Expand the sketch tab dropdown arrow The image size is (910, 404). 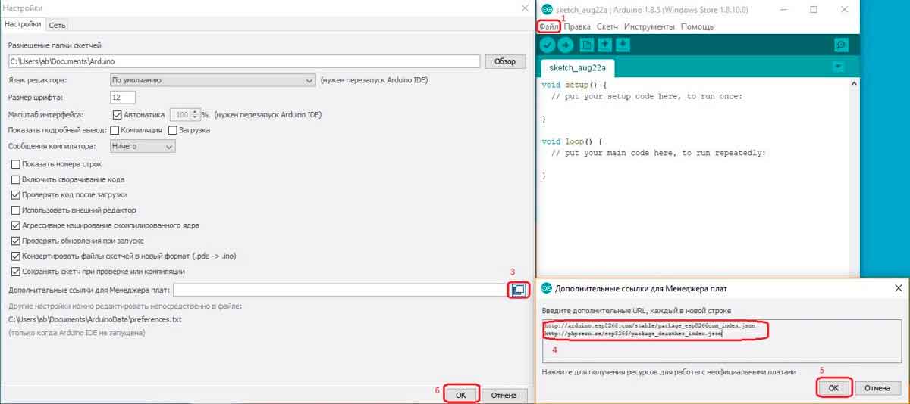click(x=838, y=67)
